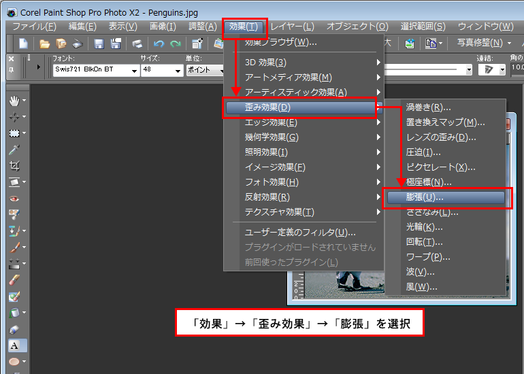
Task: Open the レイヤー(L) menu
Action: pyautogui.click(x=292, y=27)
